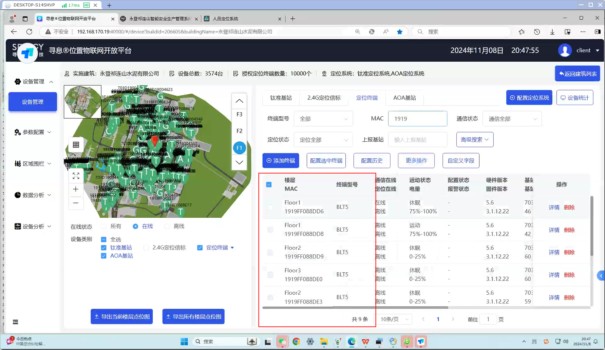605x350 pixels.
Task: Uncheck the AOA基站 checkbox
Action: point(104,256)
